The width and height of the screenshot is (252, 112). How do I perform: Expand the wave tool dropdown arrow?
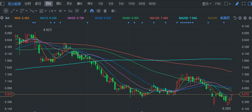[36, 11]
